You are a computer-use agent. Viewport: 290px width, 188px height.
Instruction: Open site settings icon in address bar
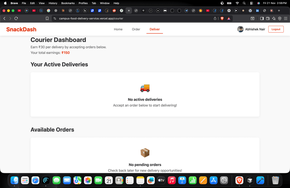(x=55, y=18)
